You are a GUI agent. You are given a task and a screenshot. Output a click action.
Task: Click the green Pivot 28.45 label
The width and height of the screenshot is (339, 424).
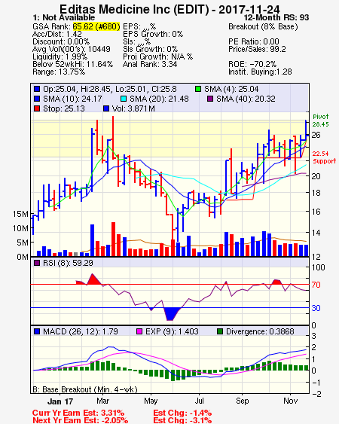[321, 120]
